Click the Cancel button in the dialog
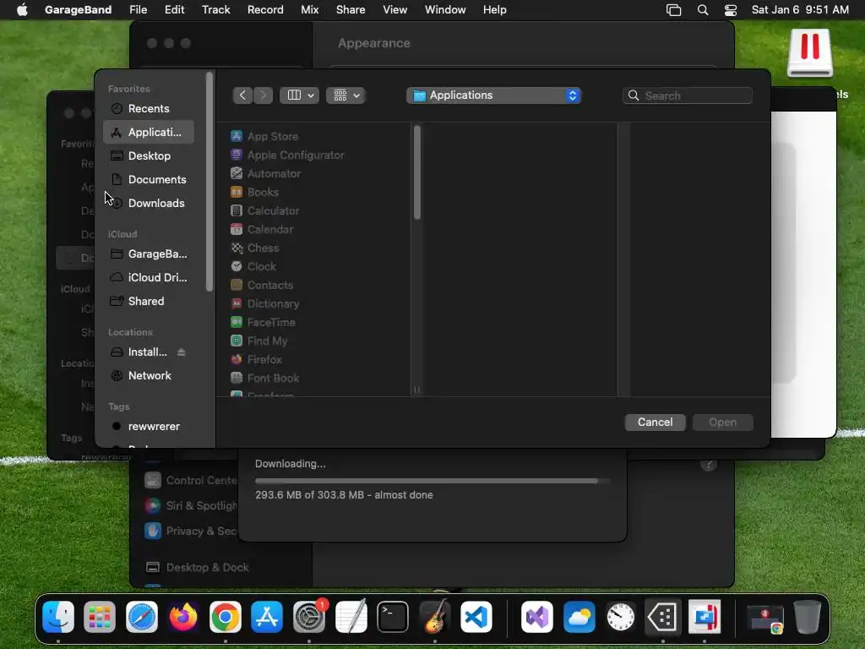The image size is (865, 649). coord(655,423)
